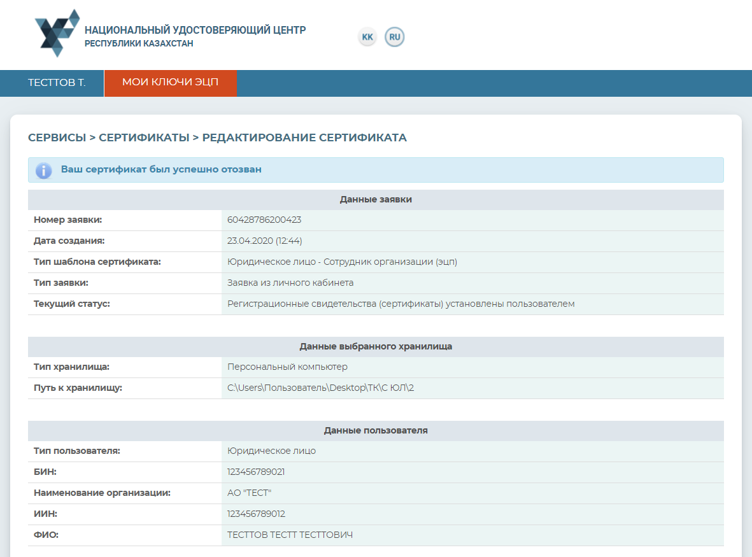Switch language to Kazakh with KK button
This screenshot has width=752, height=557.
[x=367, y=37]
